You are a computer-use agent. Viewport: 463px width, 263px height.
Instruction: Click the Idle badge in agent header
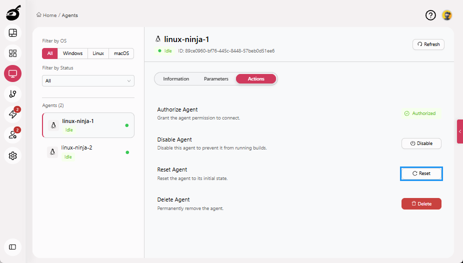point(165,51)
